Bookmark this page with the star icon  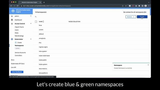pyautogui.click(x=126, y=6)
